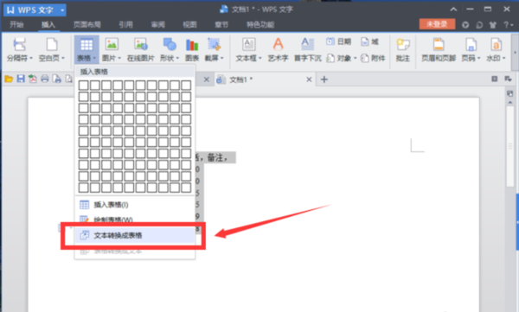Expand the ribbon overflow arrow at right edge
The height and width of the screenshot is (312, 519).
click(515, 52)
